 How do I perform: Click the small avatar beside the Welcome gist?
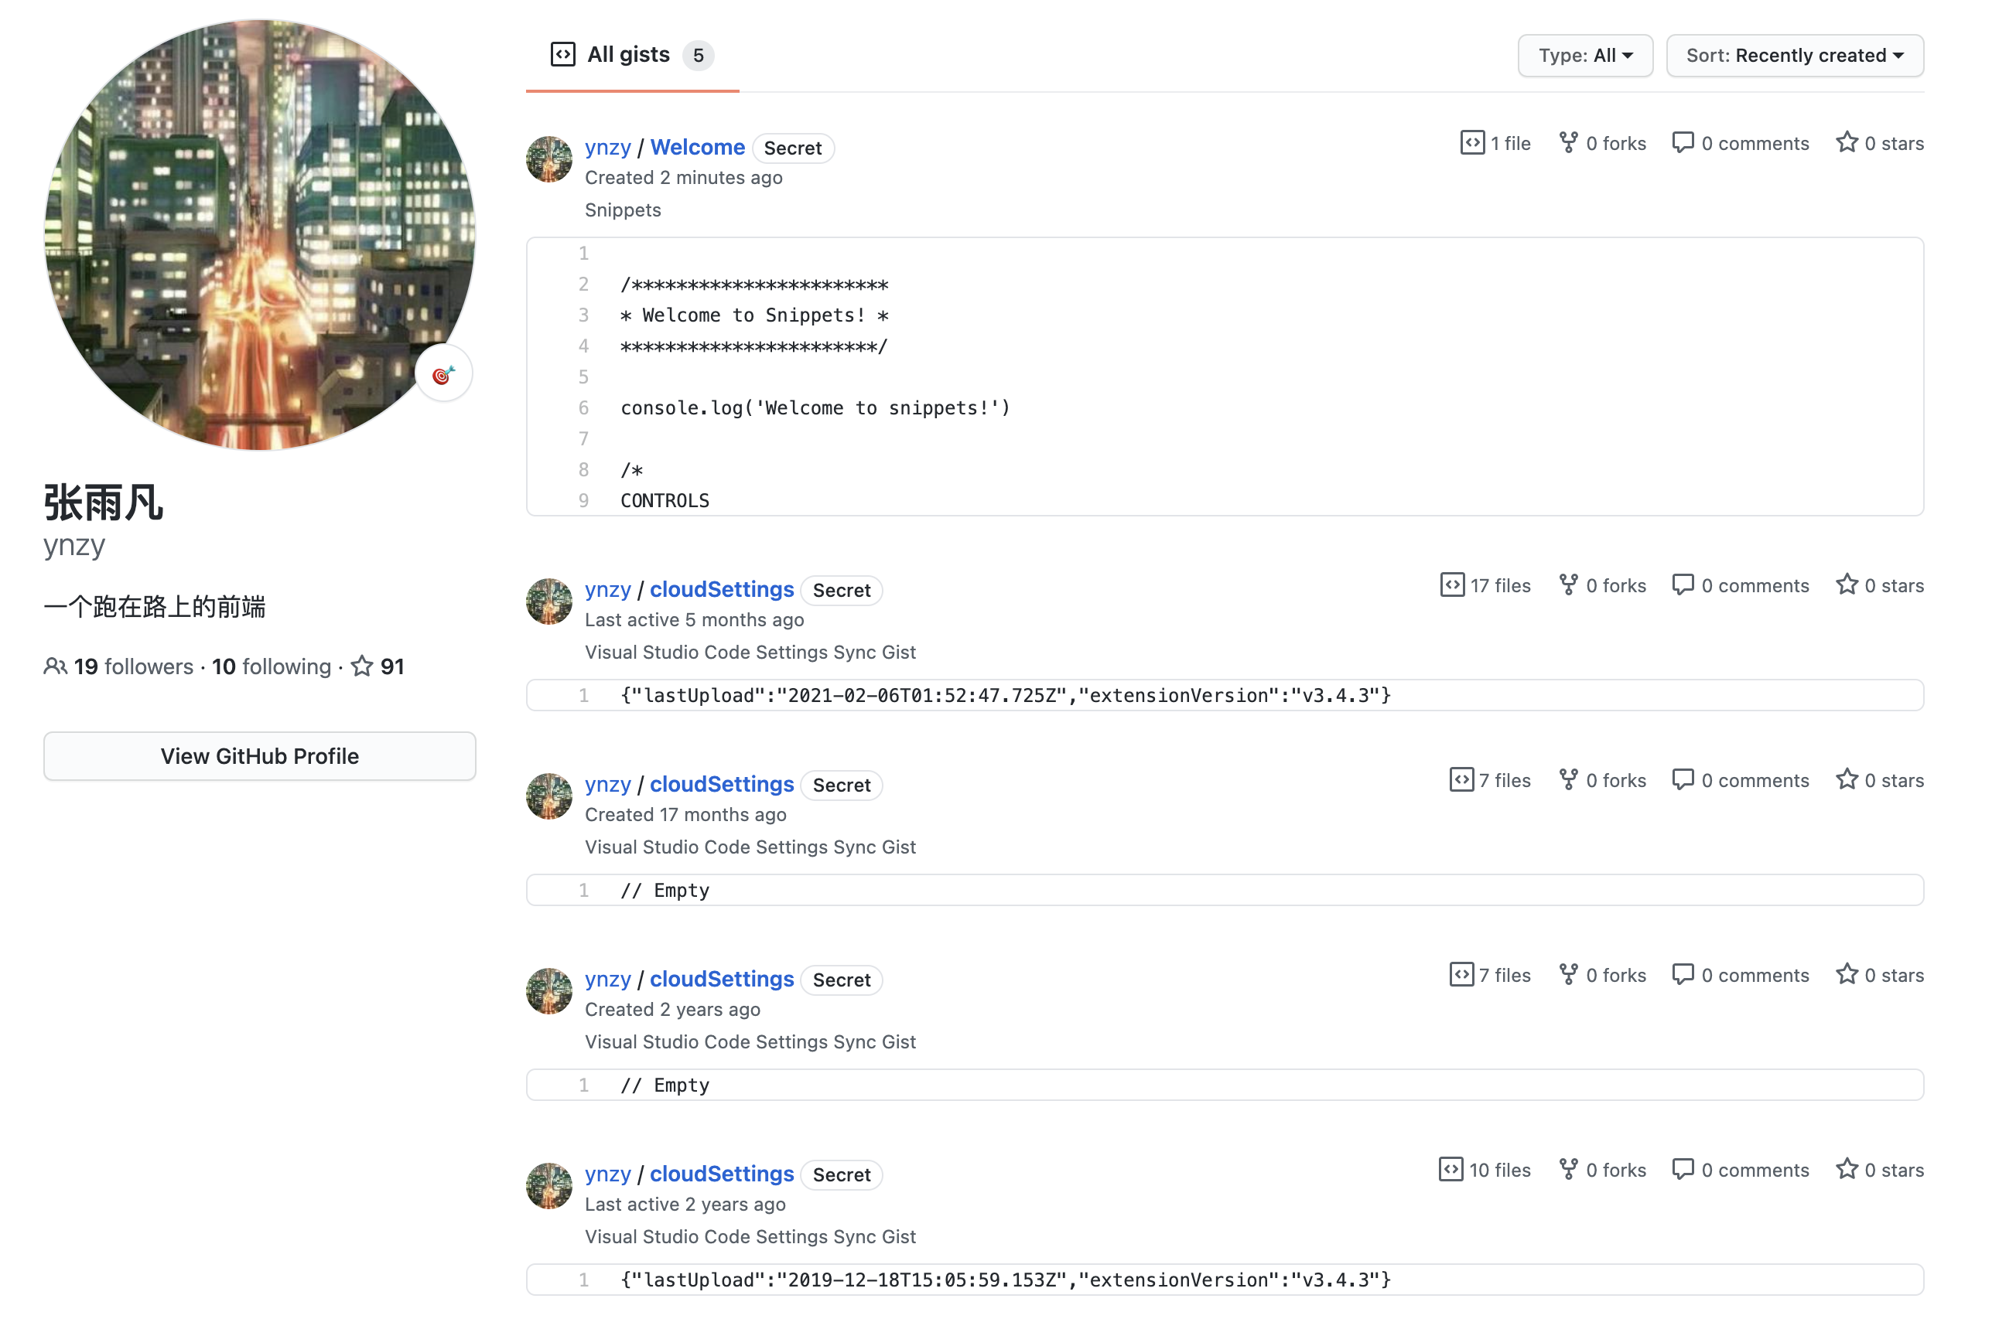click(548, 159)
